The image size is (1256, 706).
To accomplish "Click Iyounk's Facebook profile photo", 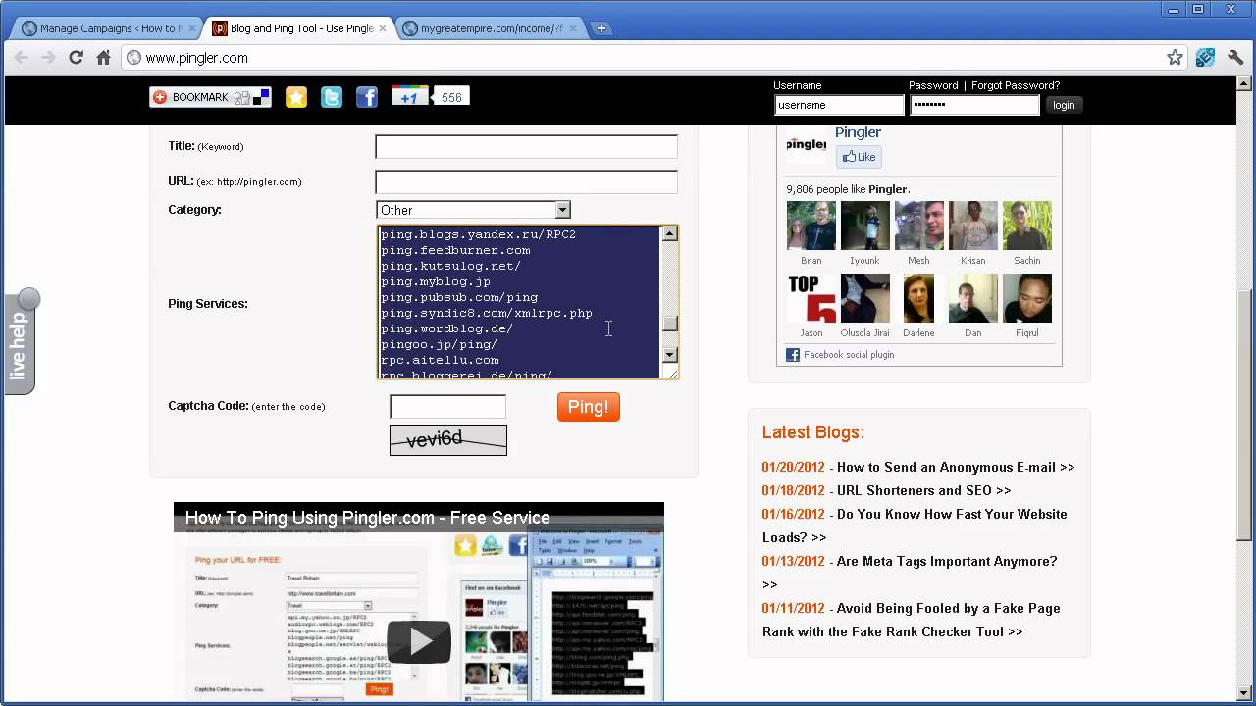I will coord(864,226).
